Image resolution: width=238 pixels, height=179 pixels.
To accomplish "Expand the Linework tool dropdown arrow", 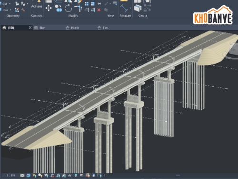I will point(110,4).
